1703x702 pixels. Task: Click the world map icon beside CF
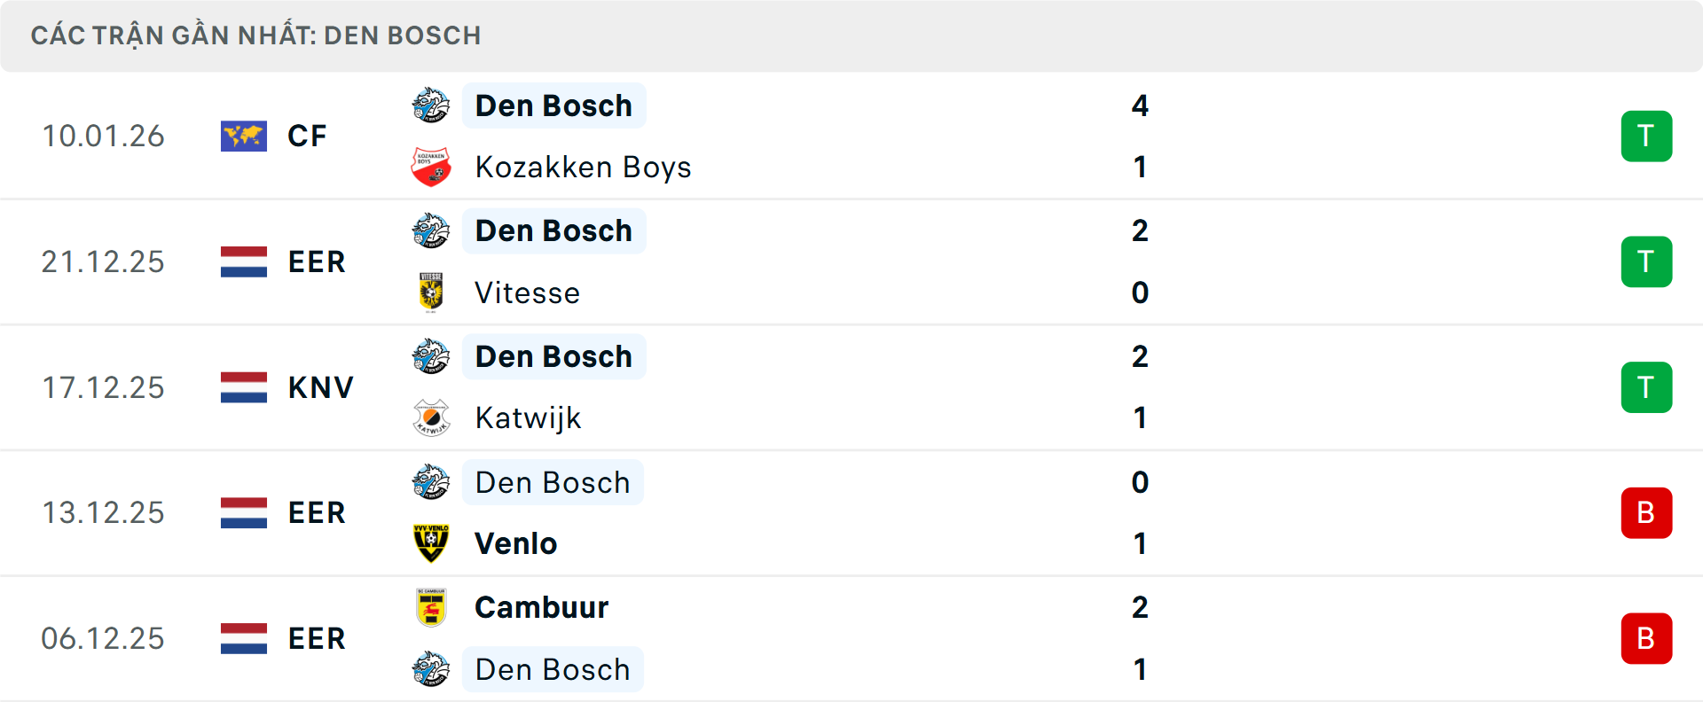pos(243,136)
